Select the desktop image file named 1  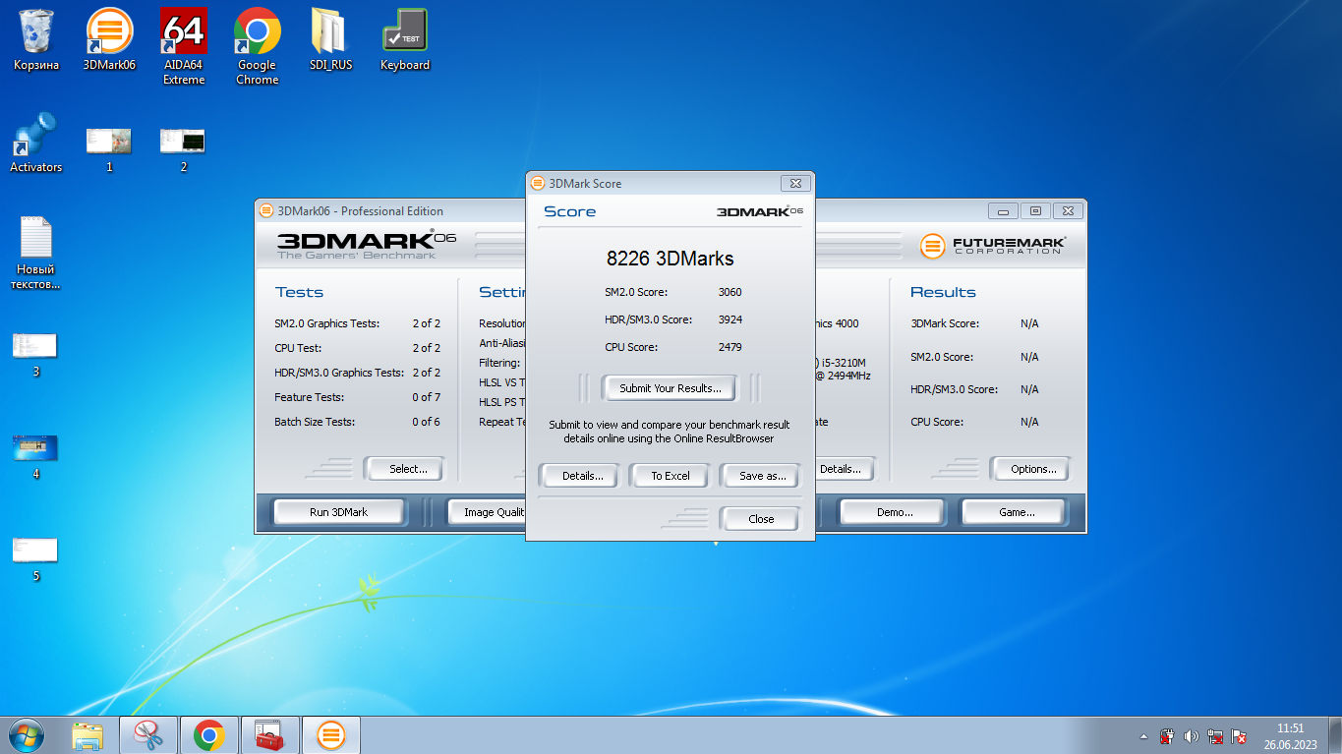pos(109,149)
